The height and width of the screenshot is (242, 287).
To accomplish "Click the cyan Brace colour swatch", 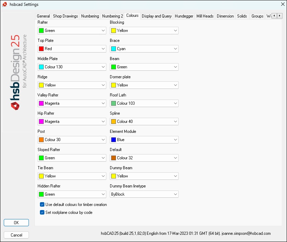I will (114, 49).
